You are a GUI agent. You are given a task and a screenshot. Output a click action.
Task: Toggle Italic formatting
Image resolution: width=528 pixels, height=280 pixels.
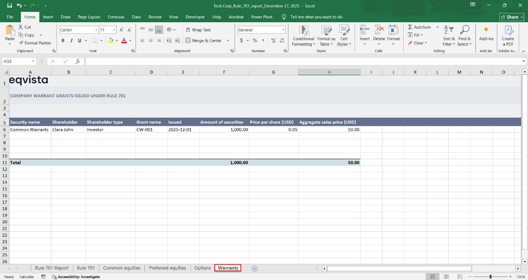[x=71, y=40]
